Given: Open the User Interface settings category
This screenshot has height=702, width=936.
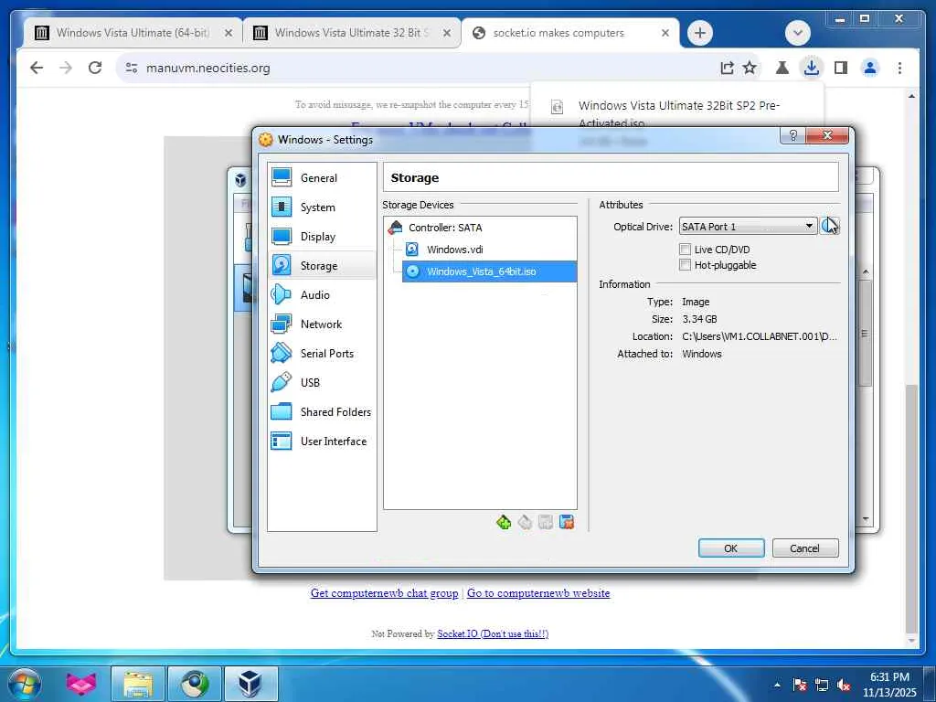Looking at the screenshot, I should click(x=322, y=441).
